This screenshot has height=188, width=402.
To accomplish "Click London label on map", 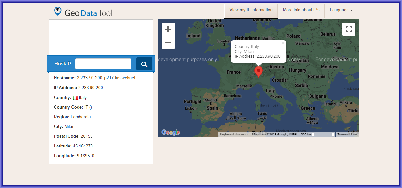I will pyautogui.click(x=224, y=41).
